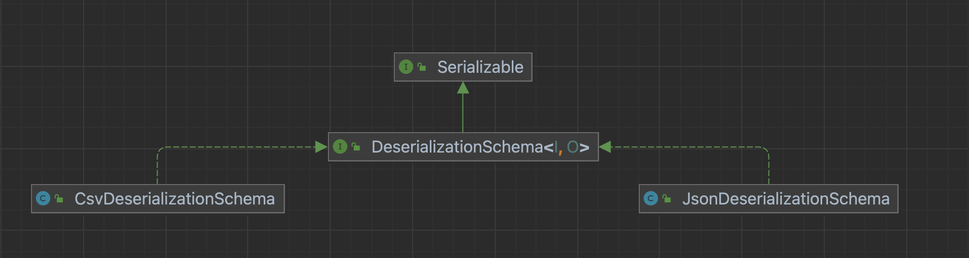The width and height of the screenshot is (969, 258).
Task: Click the visibility lock icon on DeserializationSchema
Action: click(x=356, y=147)
